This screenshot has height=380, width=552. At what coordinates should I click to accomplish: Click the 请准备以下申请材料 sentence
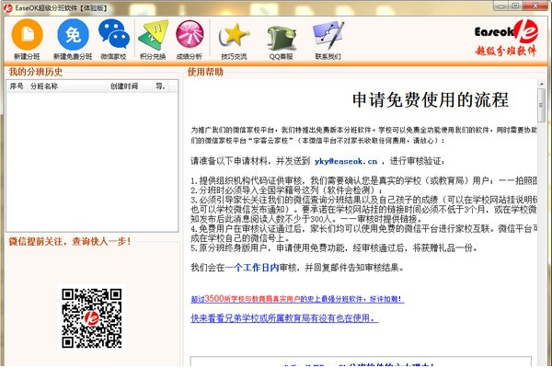[317, 161]
